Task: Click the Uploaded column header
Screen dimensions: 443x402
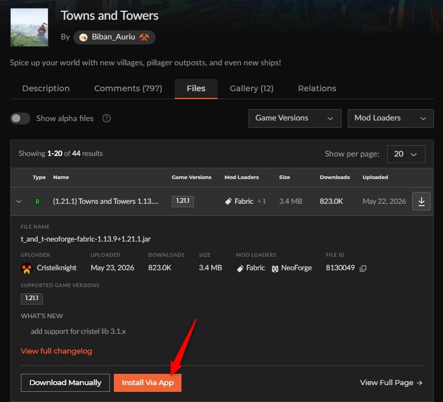Action: 375,177
